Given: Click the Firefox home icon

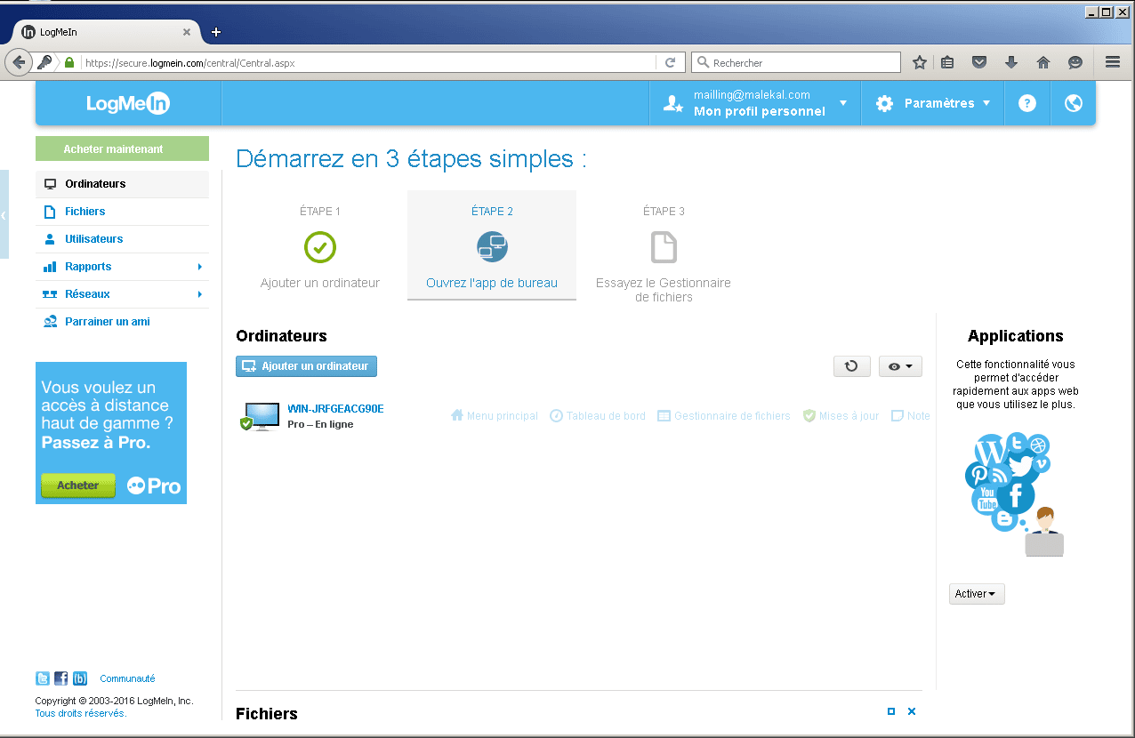Looking at the screenshot, I should pos(1043,62).
